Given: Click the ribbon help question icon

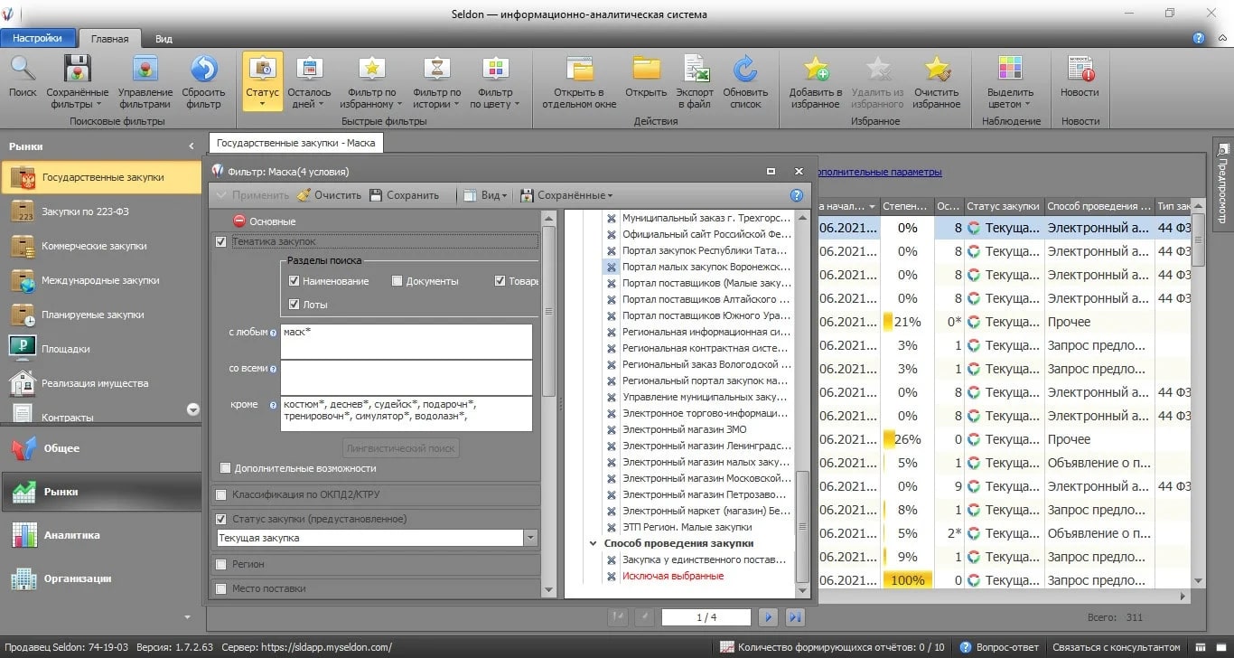Looking at the screenshot, I should [1199, 38].
